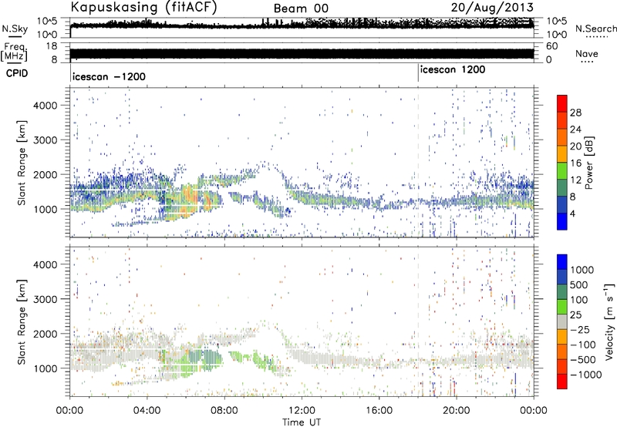Viewport: 617px width, 427px height.
Task: Click the 'CPID' row label
Action: (17, 73)
